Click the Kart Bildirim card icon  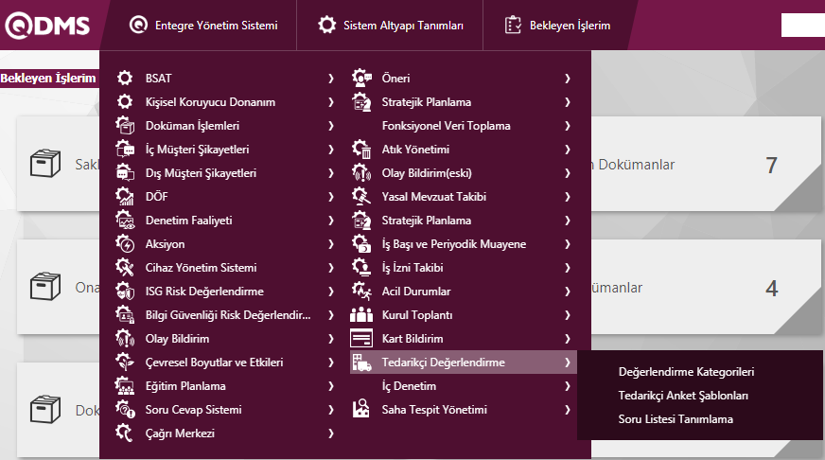coord(361,339)
